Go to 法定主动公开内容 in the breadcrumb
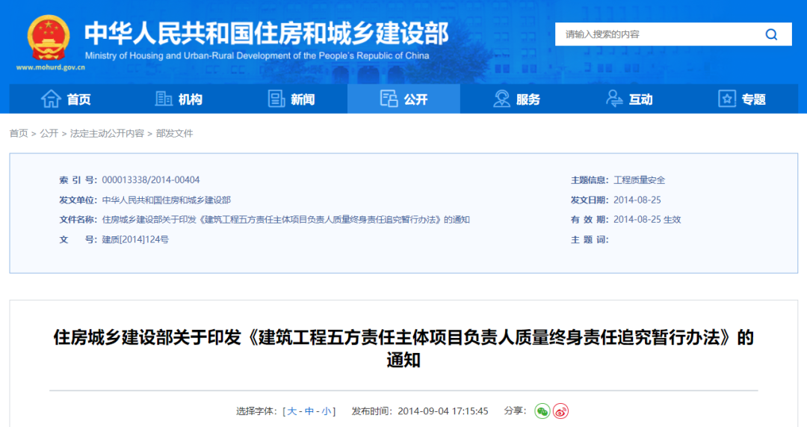 pos(107,133)
